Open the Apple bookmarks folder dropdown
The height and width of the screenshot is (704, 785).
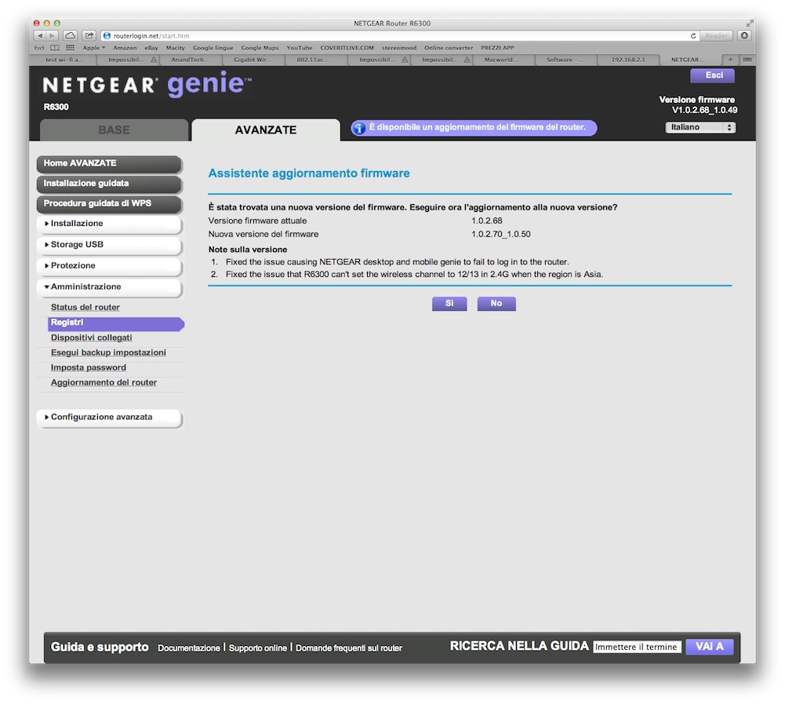tap(93, 48)
